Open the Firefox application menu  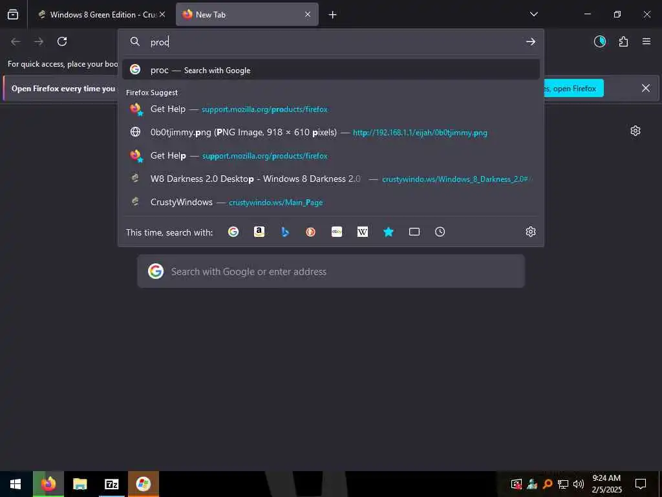pos(646,41)
